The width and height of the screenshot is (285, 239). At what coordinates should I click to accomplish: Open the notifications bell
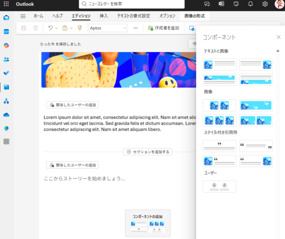pyautogui.click(x=250, y=4)
